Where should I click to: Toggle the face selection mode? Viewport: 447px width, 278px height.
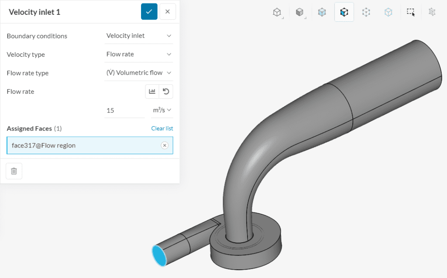(344, 12)
